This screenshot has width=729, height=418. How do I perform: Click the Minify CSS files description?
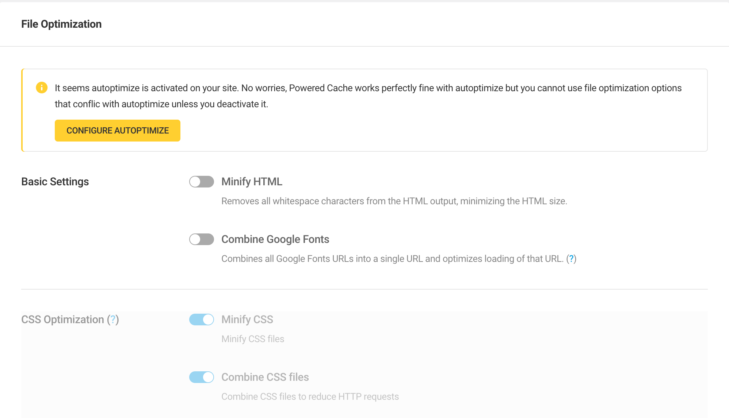[x=253, y=339]
